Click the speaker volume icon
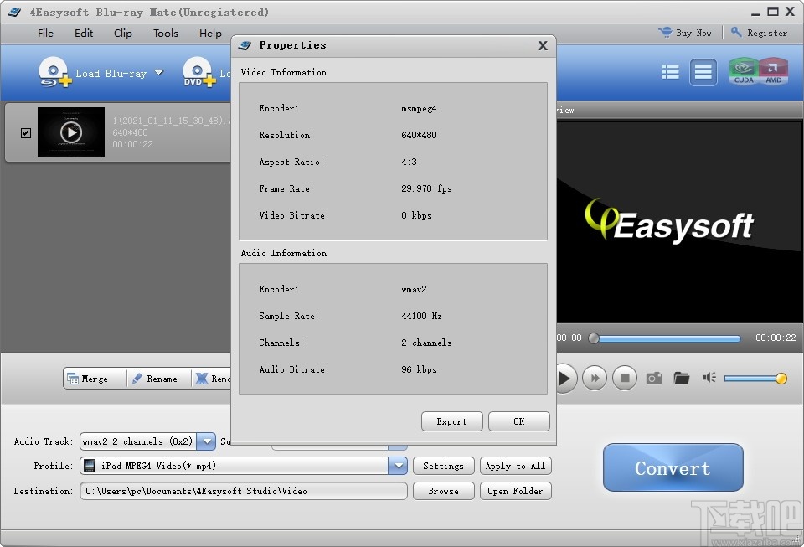 [x=708, y=378]
